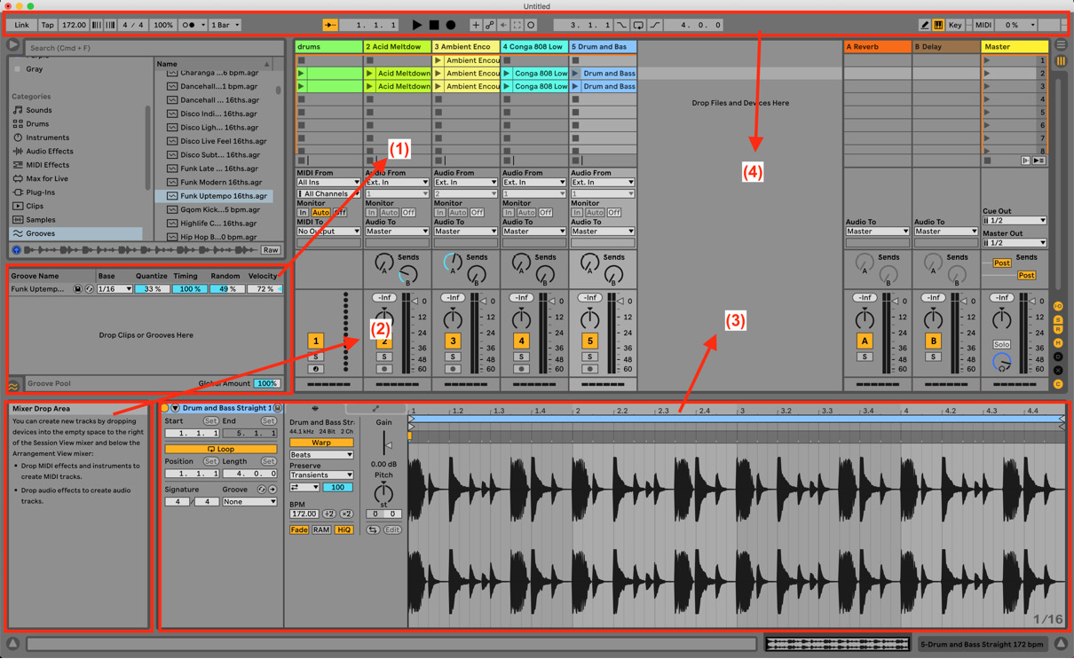Set drums track Monitor to In
The image size is (1074, 659).
click(x=303, y=213)
